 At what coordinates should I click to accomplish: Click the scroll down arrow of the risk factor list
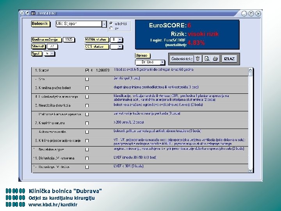coord(250,170)
